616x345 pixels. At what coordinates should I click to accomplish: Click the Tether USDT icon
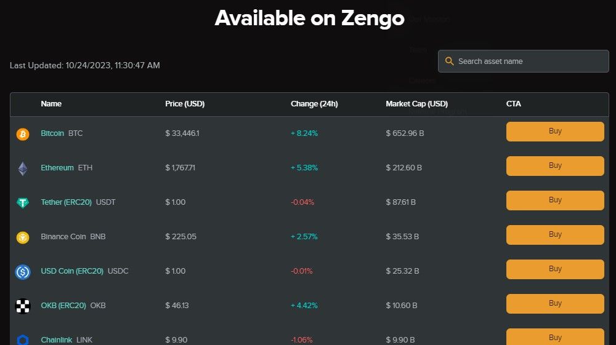coord(23,203)
